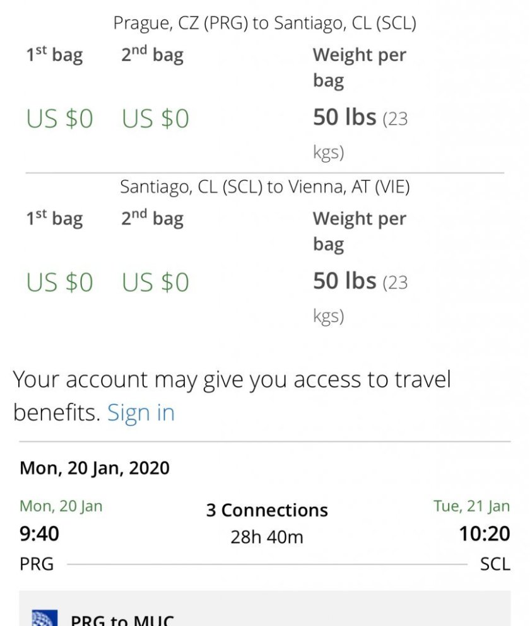Screen dimensions: 530x626
Task: Open the PRG to MUC flight segment
Action: (x=122, y=620)
